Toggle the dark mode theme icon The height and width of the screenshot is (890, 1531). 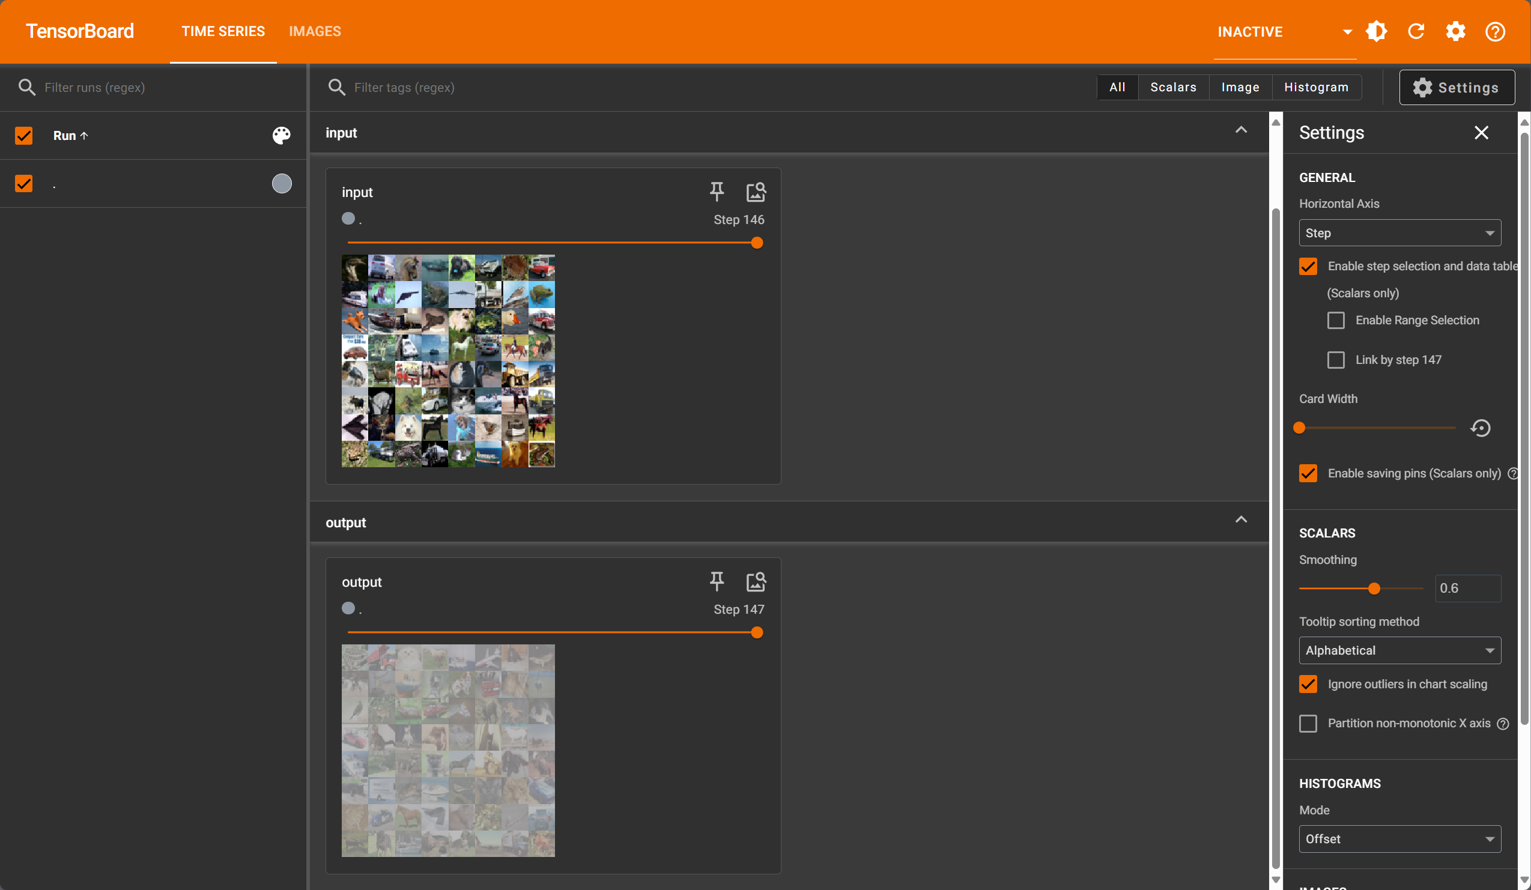[x=1376, y=32]
